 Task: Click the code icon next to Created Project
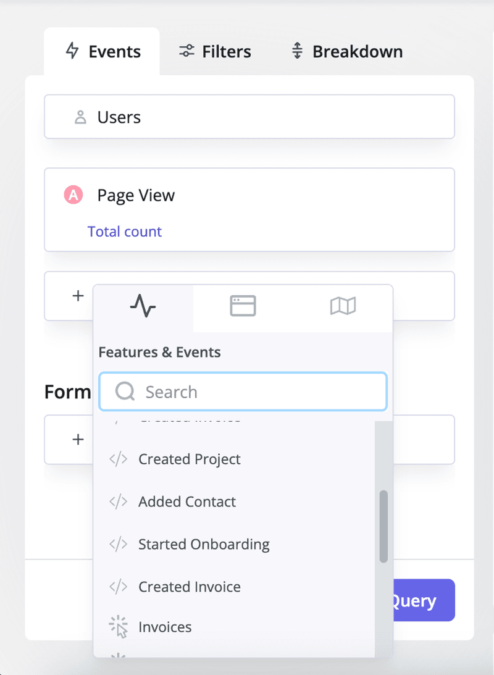pyautogui.click(x=117, y=459)
